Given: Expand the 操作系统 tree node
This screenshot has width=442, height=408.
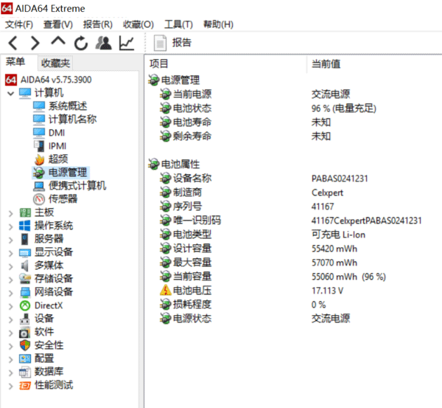Looking at the screenshot, I should 11,227.
